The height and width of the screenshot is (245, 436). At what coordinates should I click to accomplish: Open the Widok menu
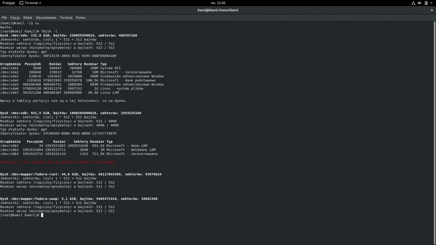tap(27, 17)
